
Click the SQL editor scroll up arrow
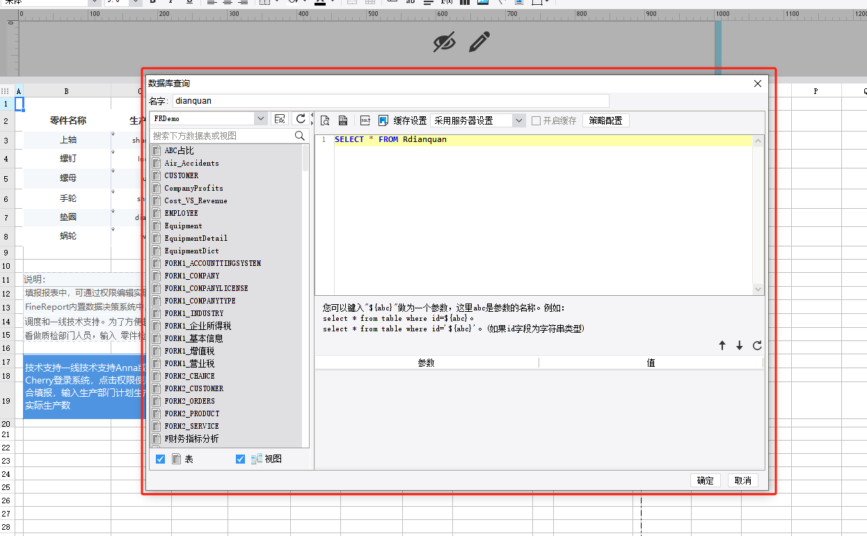pos(758,141)
